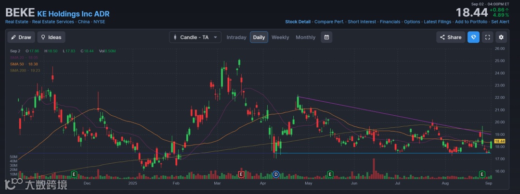This screenshot has width=520, height=194.
Task: Click the December earnings E marker
Action: click(x=74, y=173)
